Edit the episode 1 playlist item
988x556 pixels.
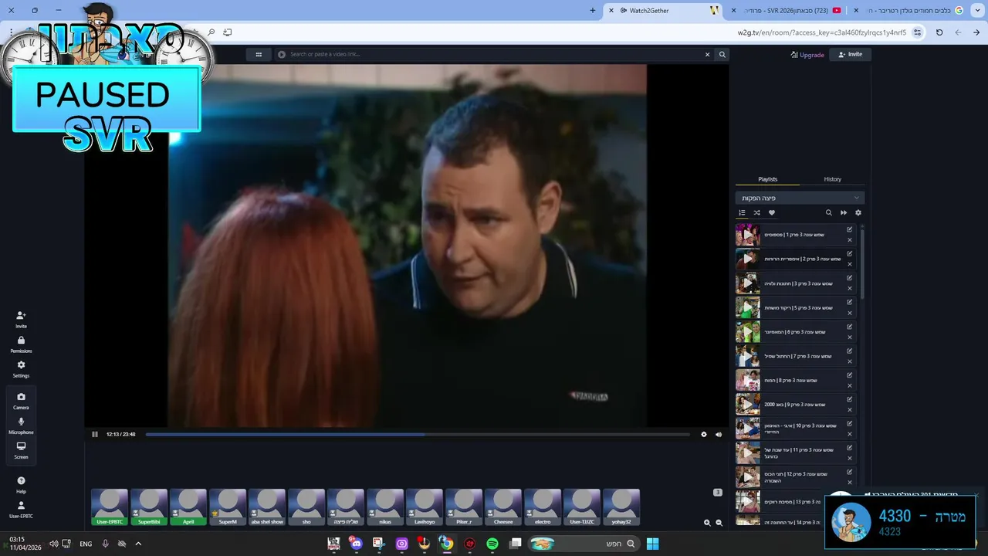click(850, 229)
